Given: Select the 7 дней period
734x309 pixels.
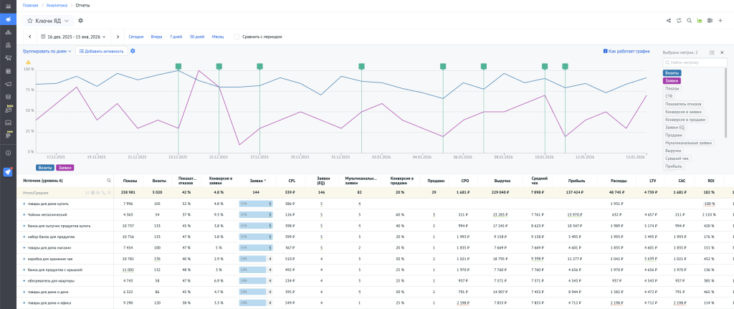Looking at the screenshot, I should (176, 36).
